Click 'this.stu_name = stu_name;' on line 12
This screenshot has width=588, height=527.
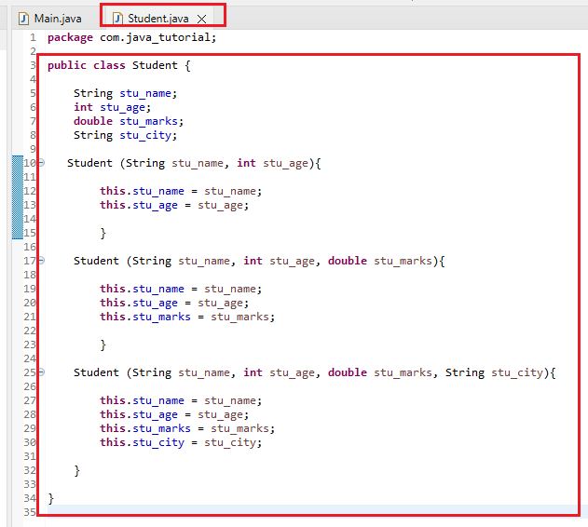pos(181,191)
